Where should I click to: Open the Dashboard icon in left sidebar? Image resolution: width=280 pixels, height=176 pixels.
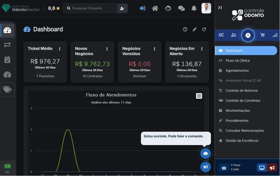[7, 30]
